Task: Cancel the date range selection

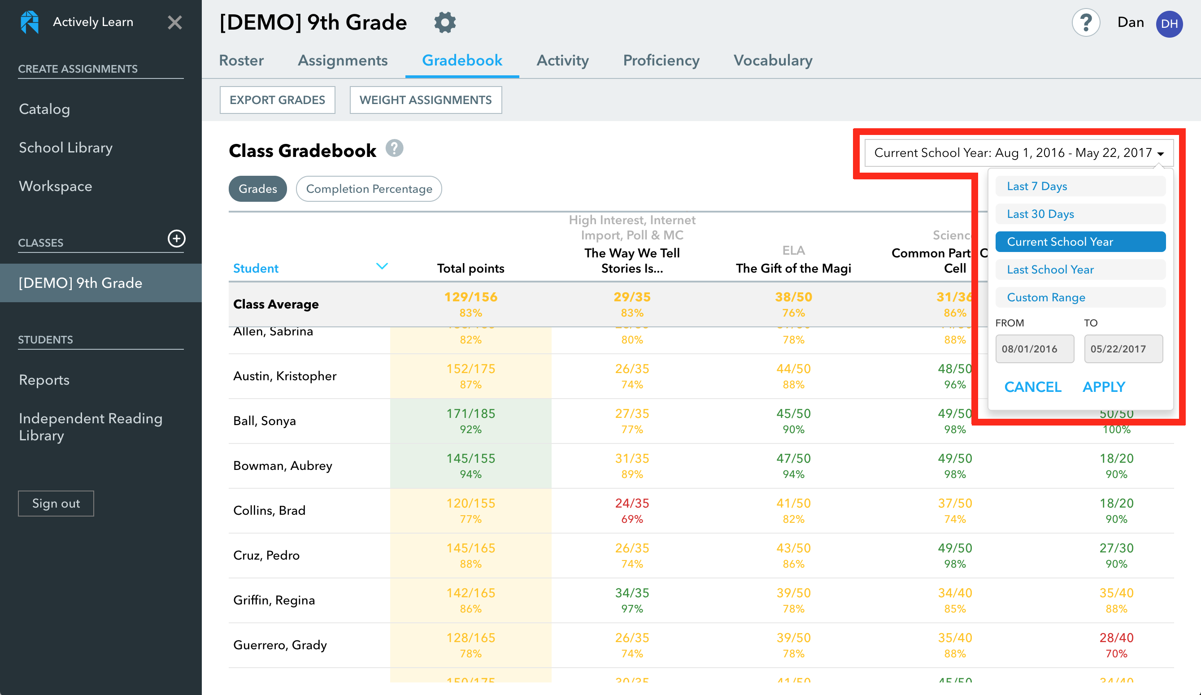Action: (1033, 387)
